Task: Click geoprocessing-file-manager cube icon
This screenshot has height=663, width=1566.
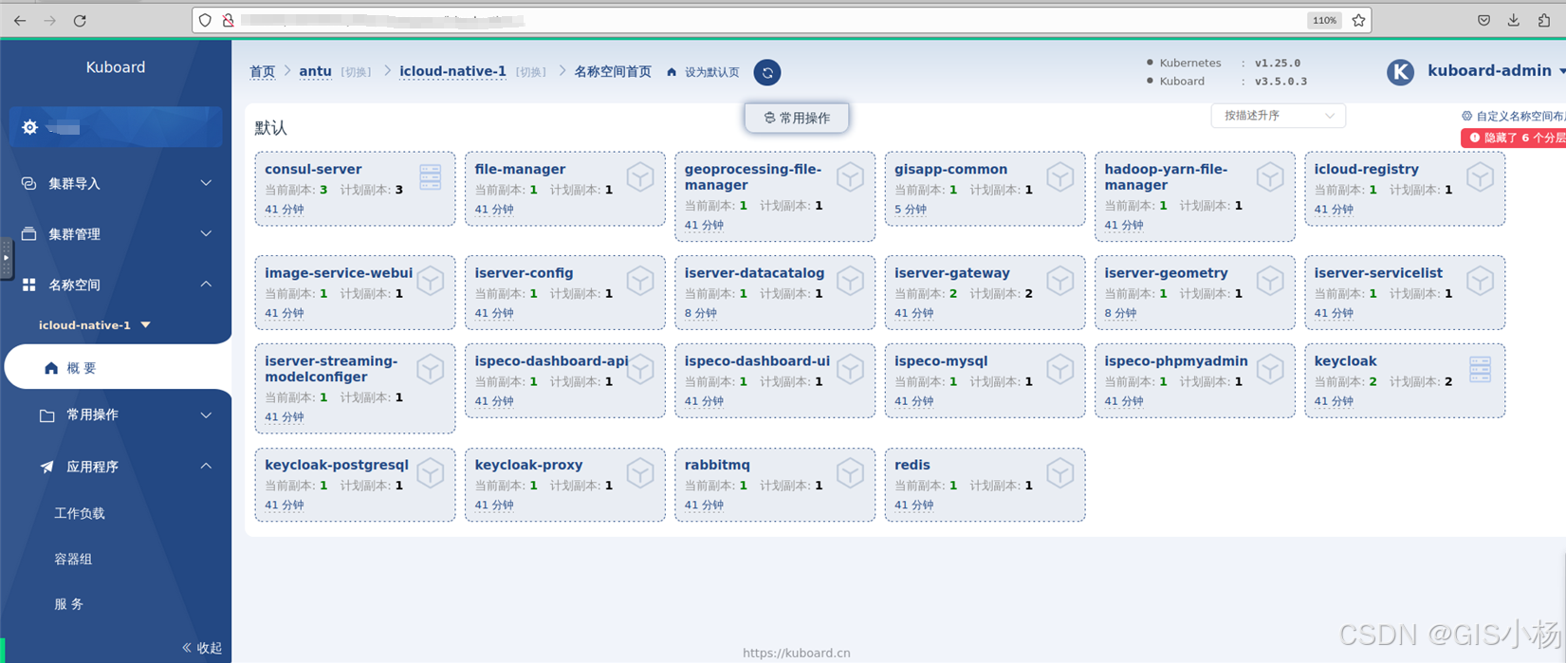Action: [x=850, y=176]
